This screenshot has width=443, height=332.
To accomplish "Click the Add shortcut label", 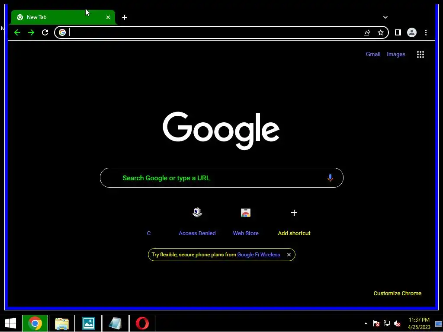I will click(294, 233).
